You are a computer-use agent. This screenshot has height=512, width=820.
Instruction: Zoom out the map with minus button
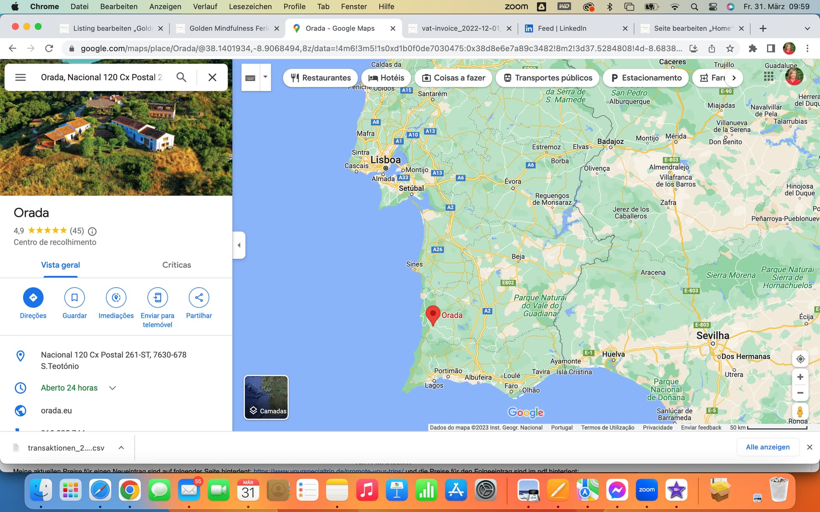point(800,393)
